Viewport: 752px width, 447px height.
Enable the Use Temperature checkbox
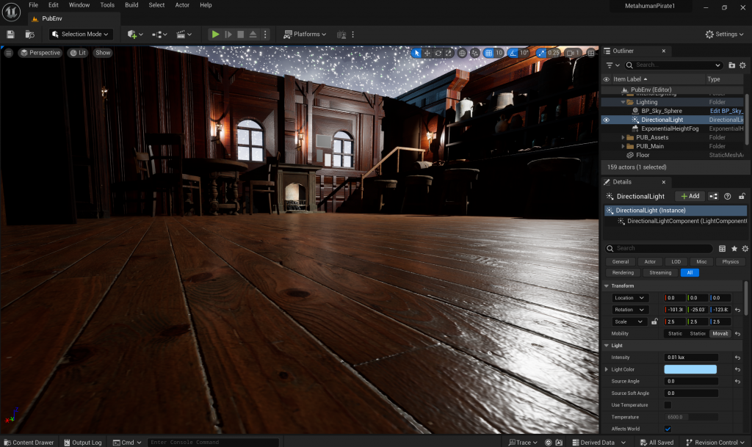[668, 405]
